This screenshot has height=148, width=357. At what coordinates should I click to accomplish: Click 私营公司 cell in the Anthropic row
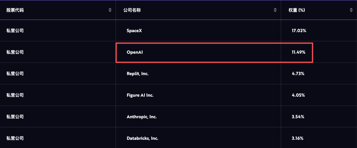point(15,117)
